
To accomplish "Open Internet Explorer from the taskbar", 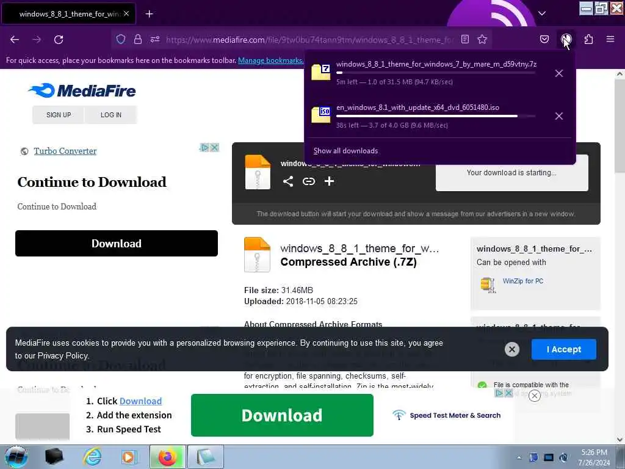I will pos(92,457).
